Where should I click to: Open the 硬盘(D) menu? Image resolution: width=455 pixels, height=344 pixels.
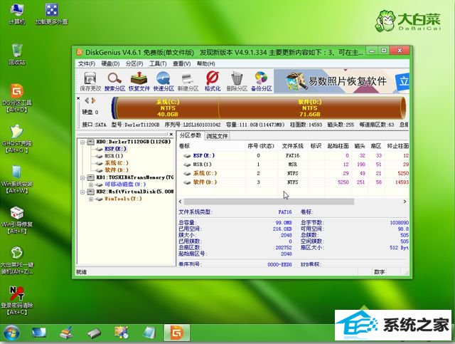point(110,63)
